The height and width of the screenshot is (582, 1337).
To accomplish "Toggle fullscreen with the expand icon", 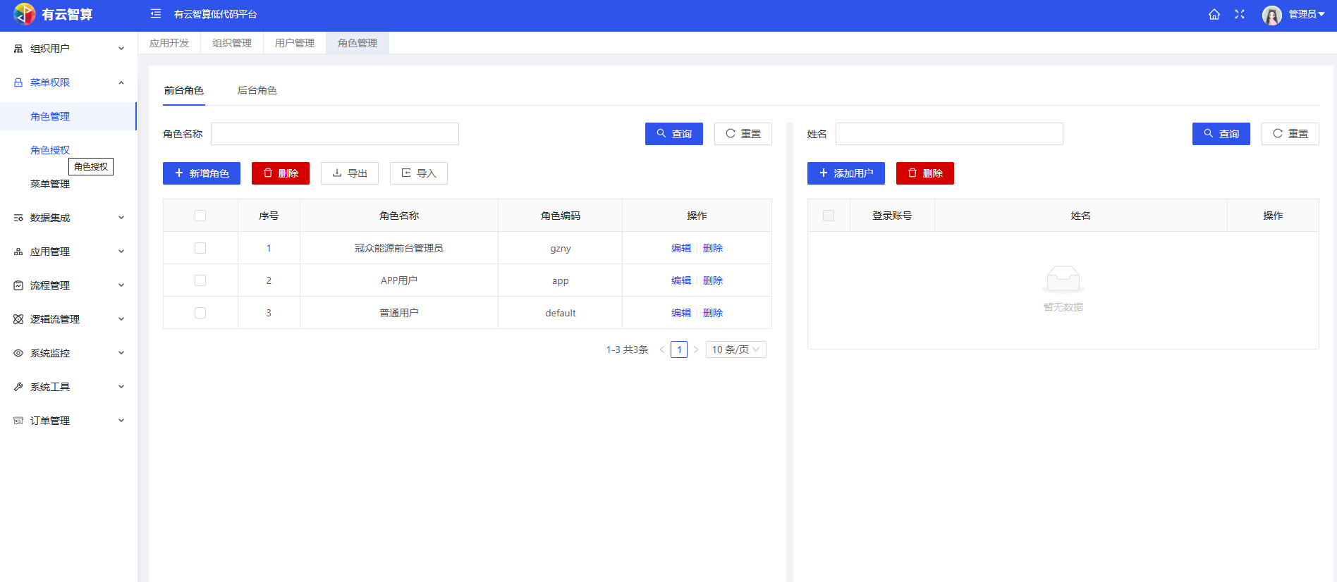I will tap(1240, 15).
